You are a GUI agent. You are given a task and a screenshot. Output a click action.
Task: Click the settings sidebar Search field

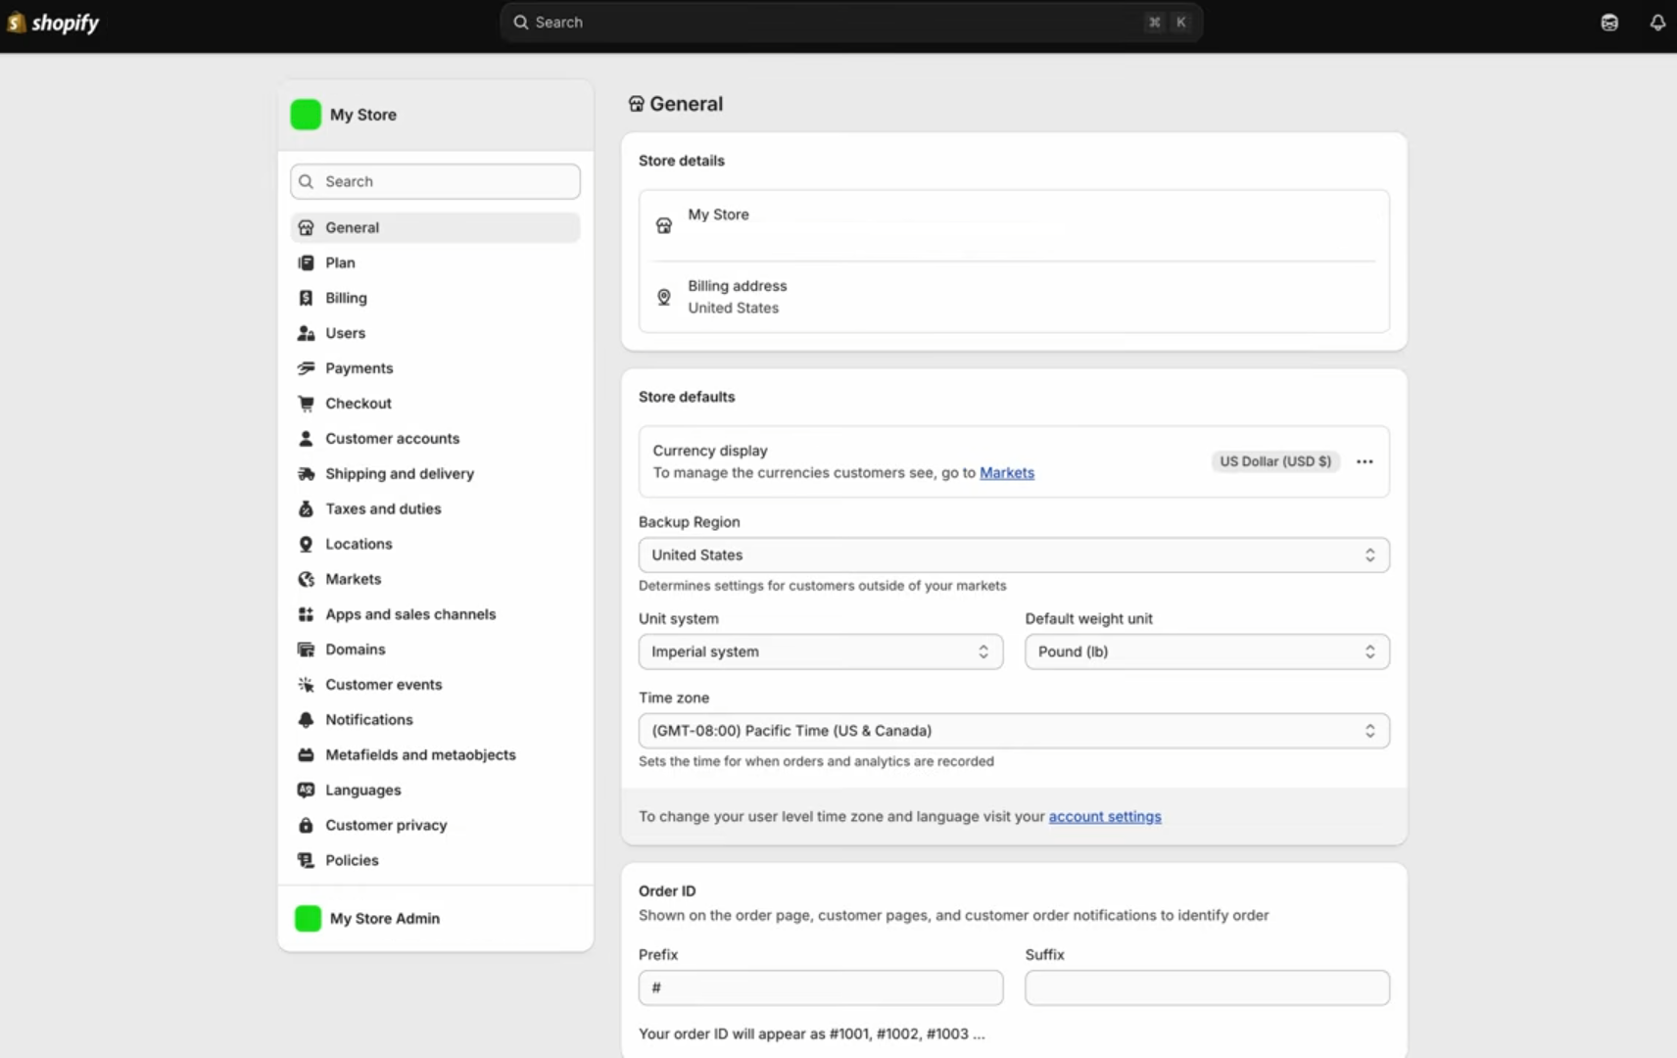pos(435,182)
